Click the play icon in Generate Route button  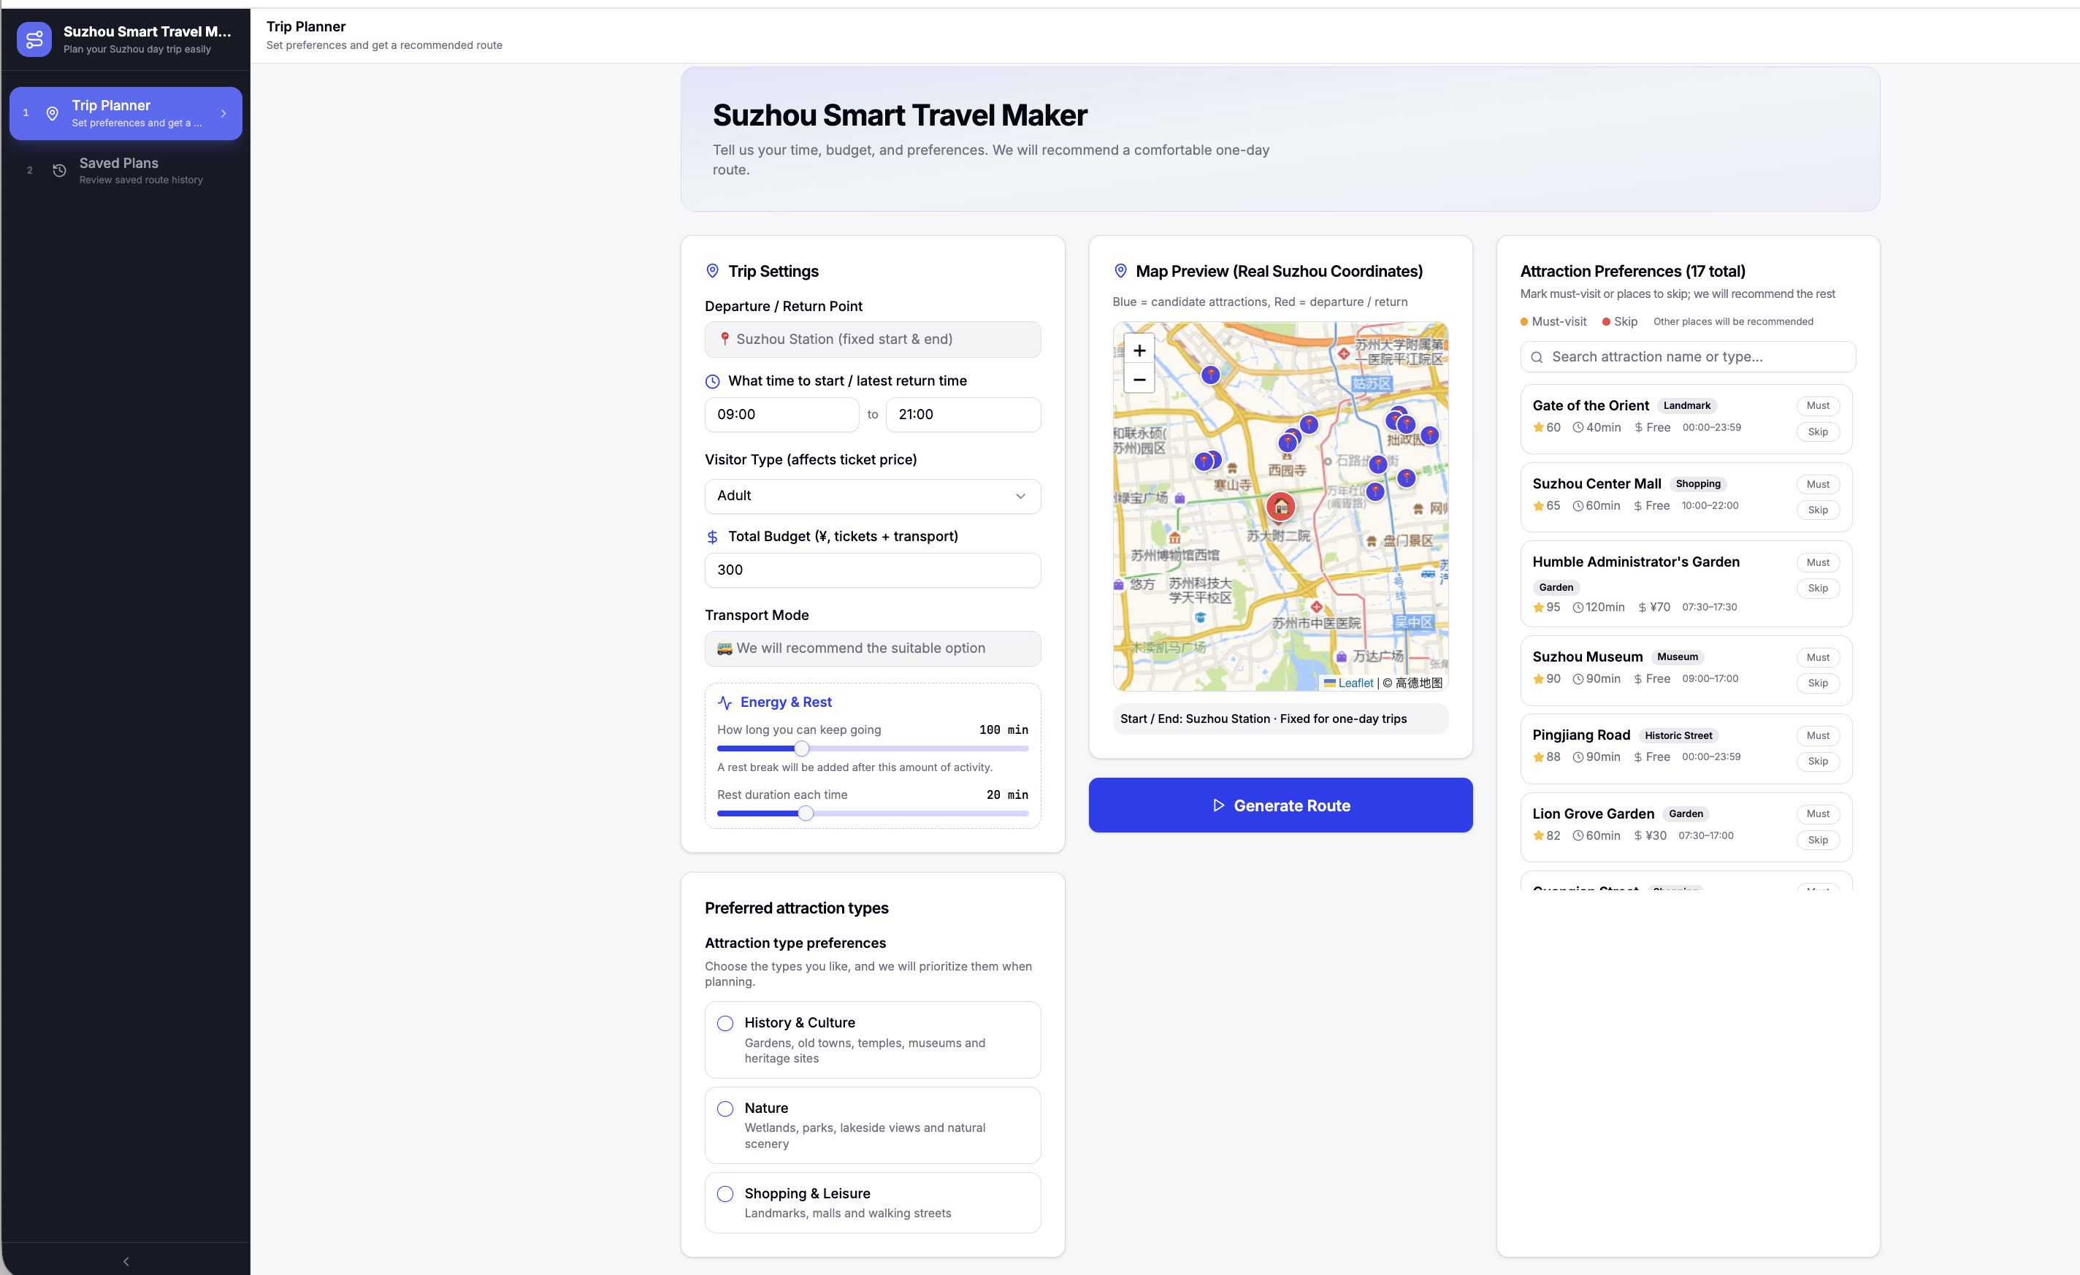(1218, 805)
